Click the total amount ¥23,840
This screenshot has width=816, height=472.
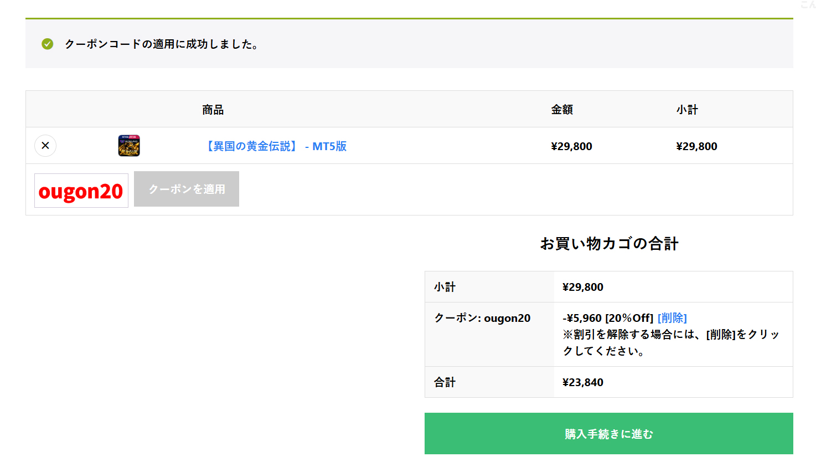tap(583, 382)
